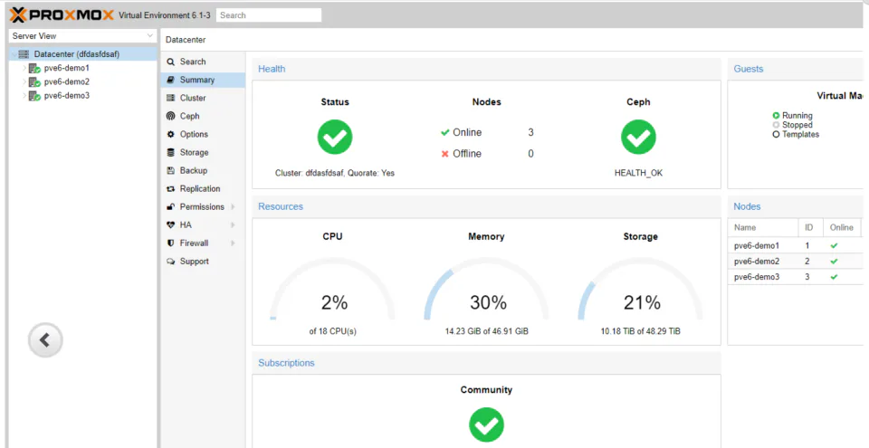Click online checkmark for pve6-demo1 row
This screenshot has height=448, width=869.
(x=834, y=245)
